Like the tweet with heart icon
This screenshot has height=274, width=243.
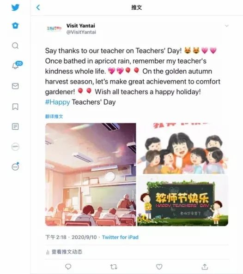click(x=159, y=267)
